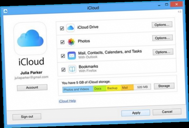Screen dimensions: 189x128
Task: Click the With Firefox subtitle
Action: click(x=88, y=70)
